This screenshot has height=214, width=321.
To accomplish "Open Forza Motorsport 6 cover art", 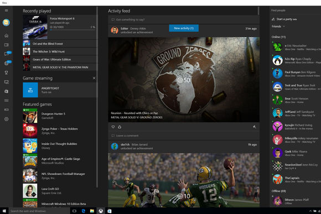I will pyautogui.click(x=35, y=27).
